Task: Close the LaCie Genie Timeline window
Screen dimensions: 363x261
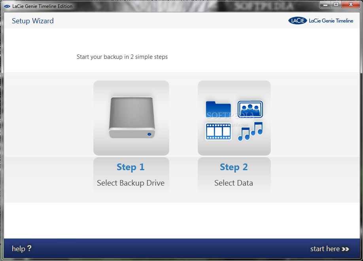Action: (x=351, y=5)
